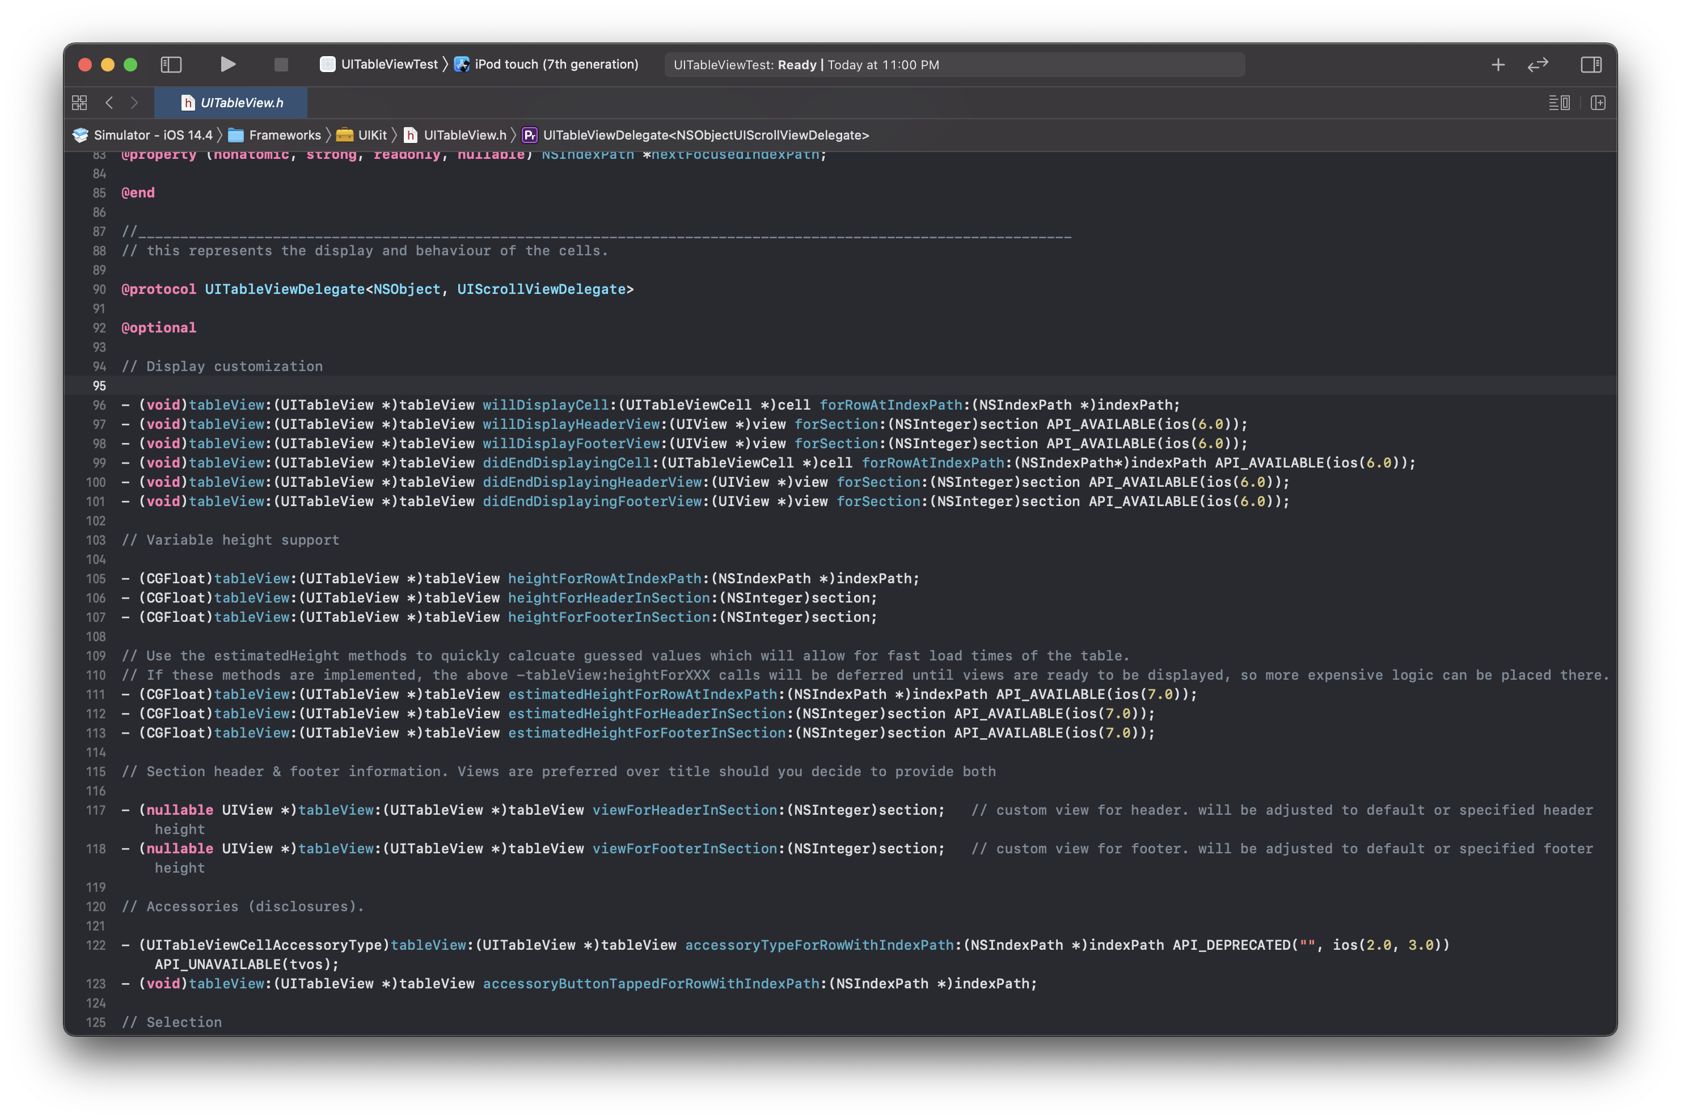Toggle the left navigator sidebar
The width and height of the screenshot is (1681, 1120).
click(x=171, y=64)
